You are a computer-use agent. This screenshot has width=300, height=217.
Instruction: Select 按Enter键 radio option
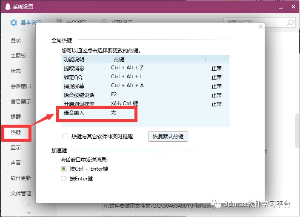click(x=63, y=179)
